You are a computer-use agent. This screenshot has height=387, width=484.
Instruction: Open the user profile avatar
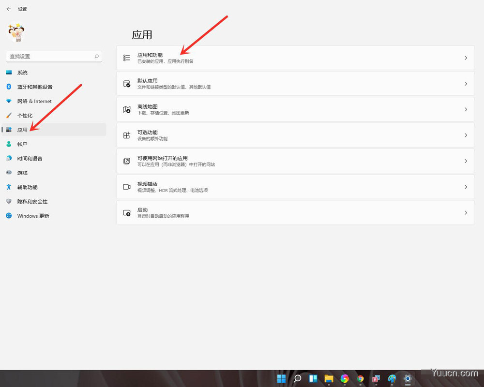[x=16, y=32]
